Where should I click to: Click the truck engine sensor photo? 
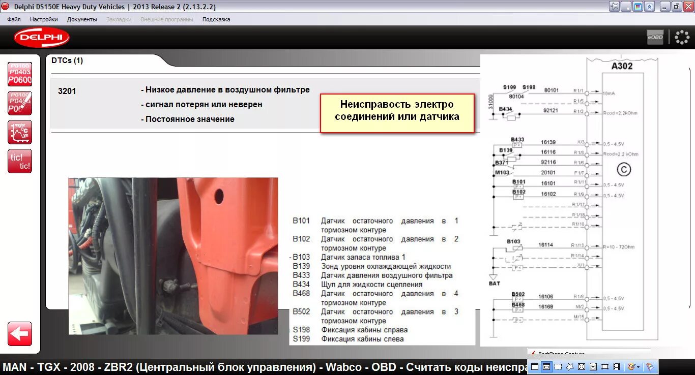pos(173,256)
